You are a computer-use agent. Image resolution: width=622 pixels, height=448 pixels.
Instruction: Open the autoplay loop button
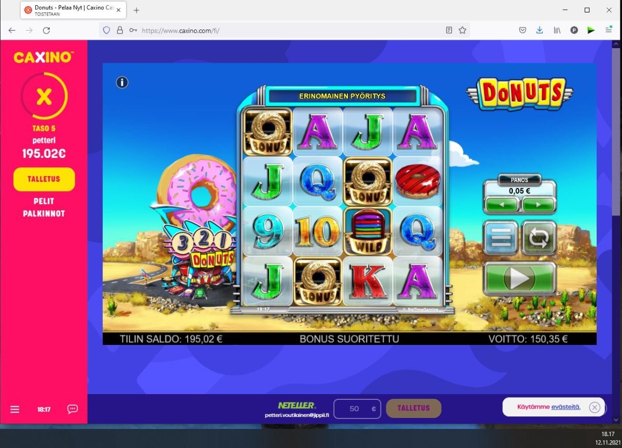tap(539, 238)
